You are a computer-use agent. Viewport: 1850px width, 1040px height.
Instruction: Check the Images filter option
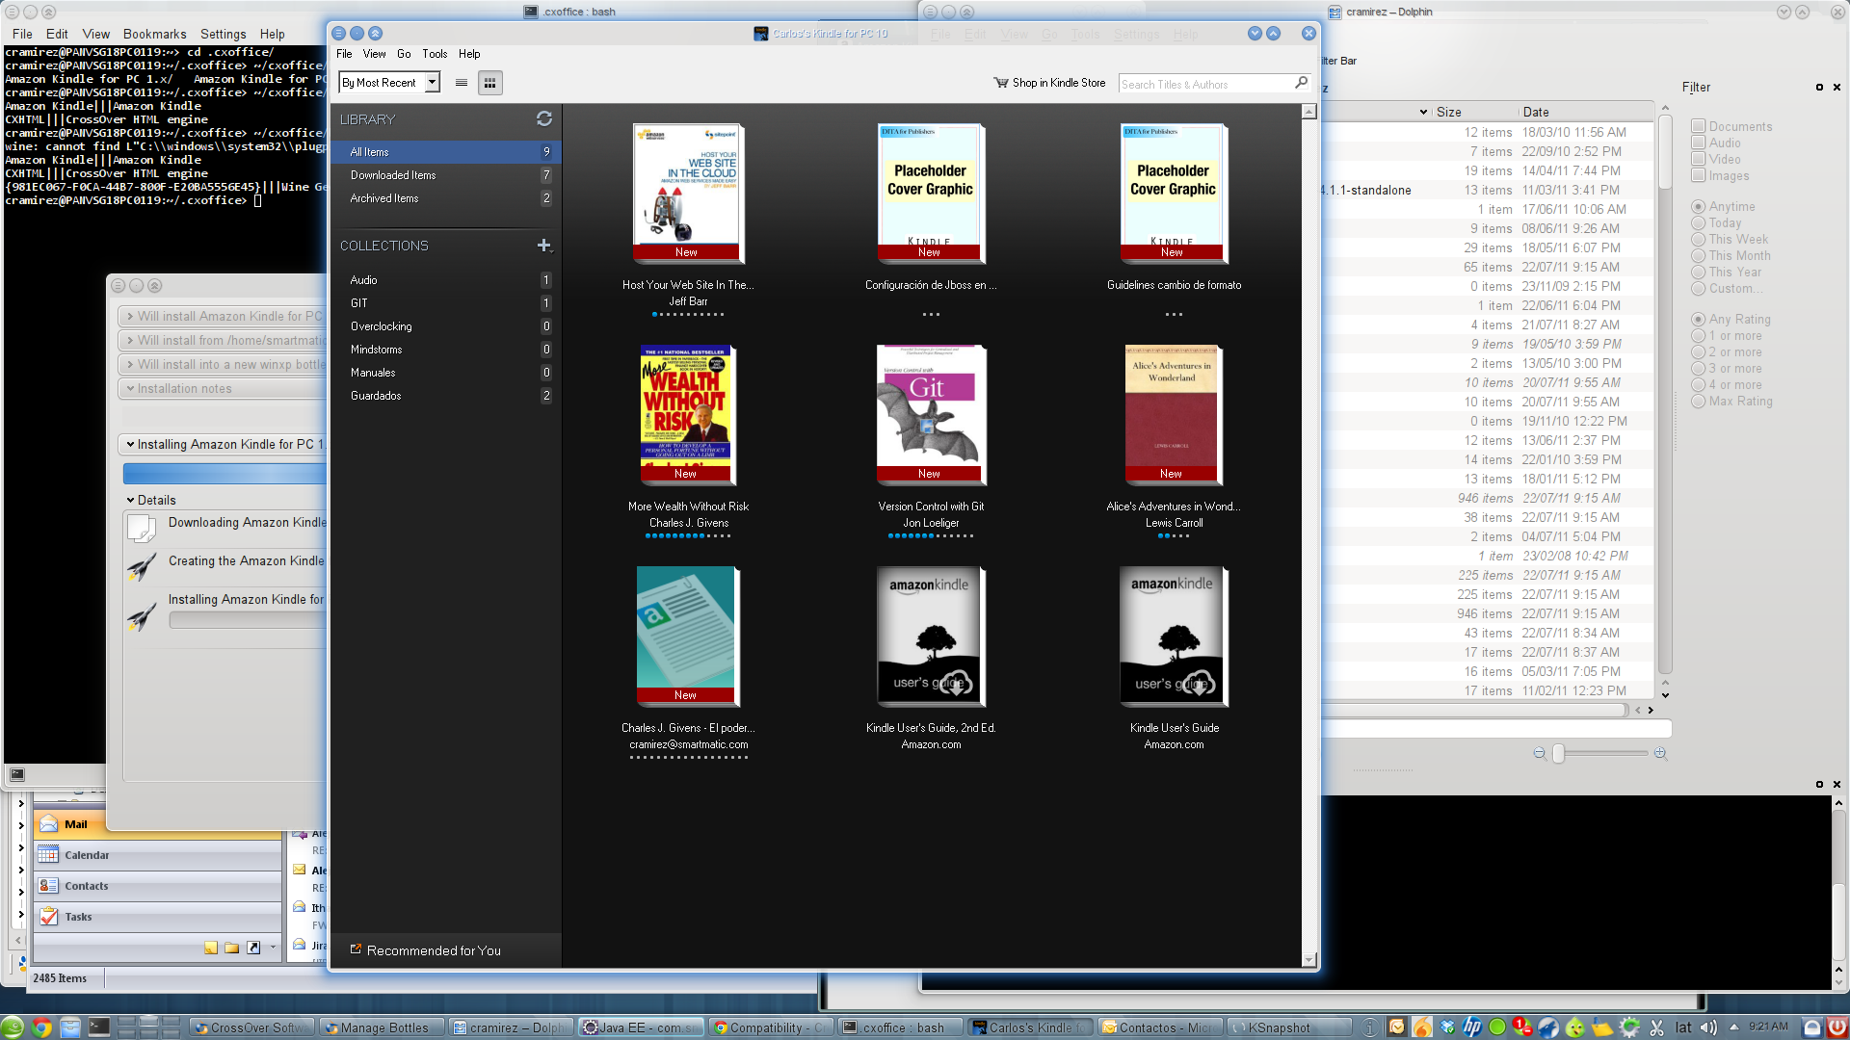coord(1698,176)
